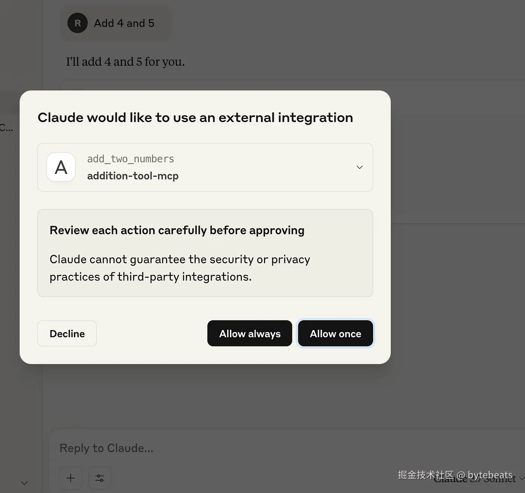Click the 'Add 4 and 5' user message
This screenshot has width=525, height=493.
point(124,23)
